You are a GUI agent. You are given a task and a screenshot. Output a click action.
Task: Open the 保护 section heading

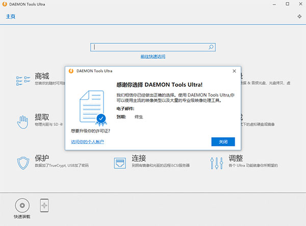pyautogui.click(x=42, y=158)
